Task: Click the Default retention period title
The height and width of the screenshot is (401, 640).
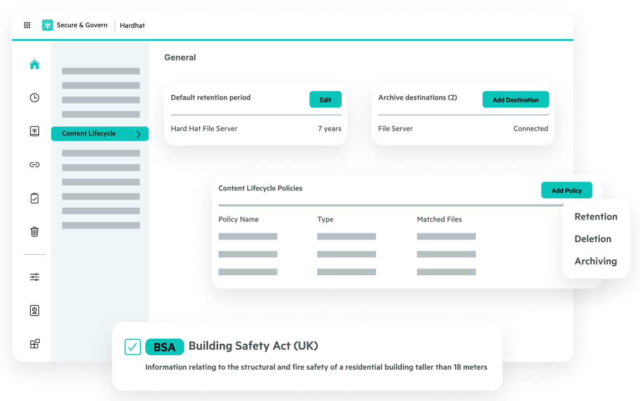Action: [x=210, y=97]
